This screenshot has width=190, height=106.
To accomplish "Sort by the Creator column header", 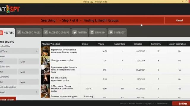I will click(88, 44).
